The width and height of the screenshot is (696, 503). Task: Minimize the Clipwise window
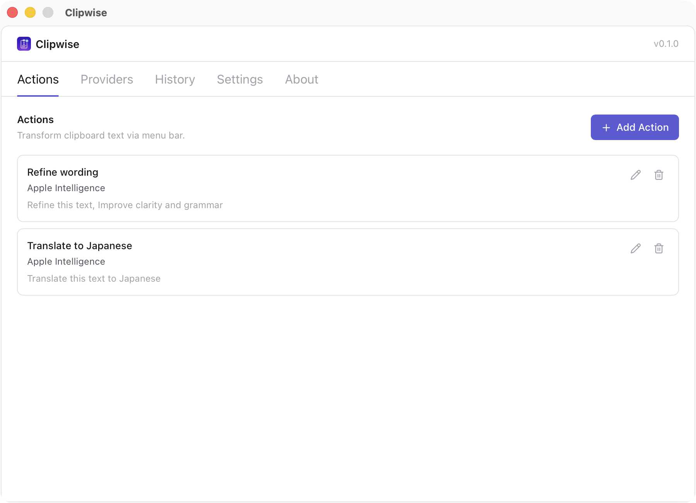pyautogui.click(x=30, y=12)
